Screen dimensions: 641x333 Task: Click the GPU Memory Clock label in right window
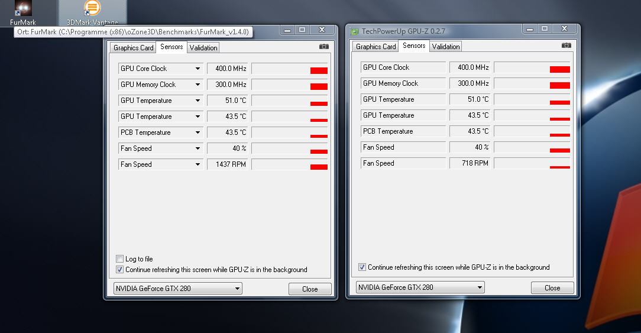pos(403,83)
